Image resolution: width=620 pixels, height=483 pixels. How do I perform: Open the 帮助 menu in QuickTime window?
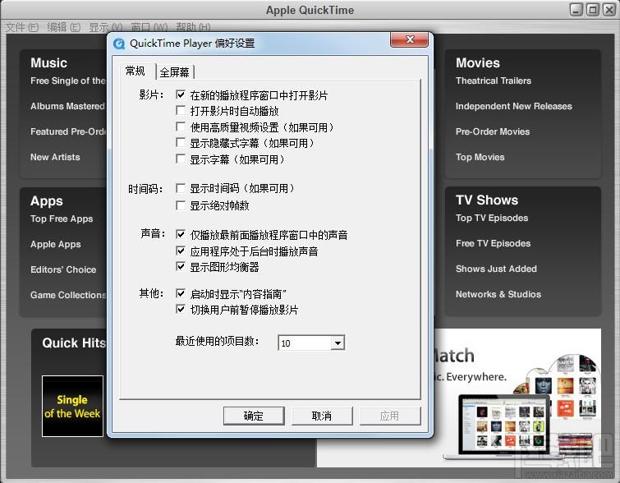(x=193, y=27)
